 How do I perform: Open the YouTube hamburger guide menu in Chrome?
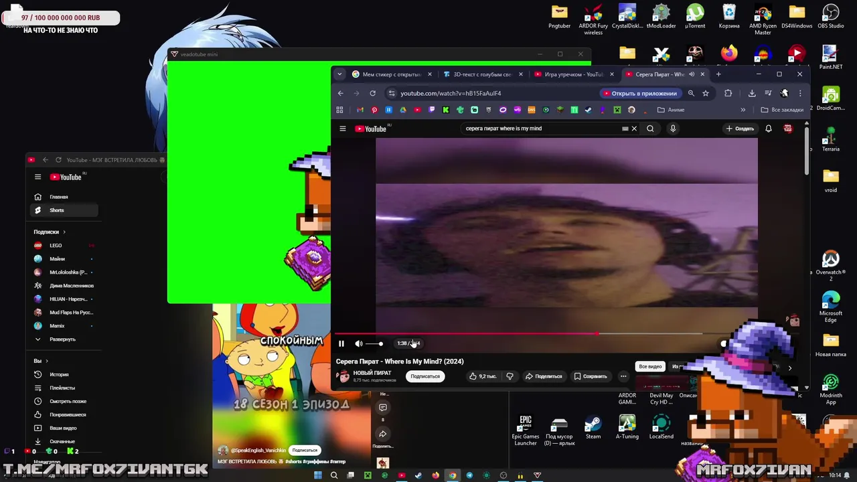343,129
